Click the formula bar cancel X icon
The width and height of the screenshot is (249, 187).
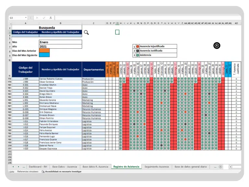[x=37, y=18]
